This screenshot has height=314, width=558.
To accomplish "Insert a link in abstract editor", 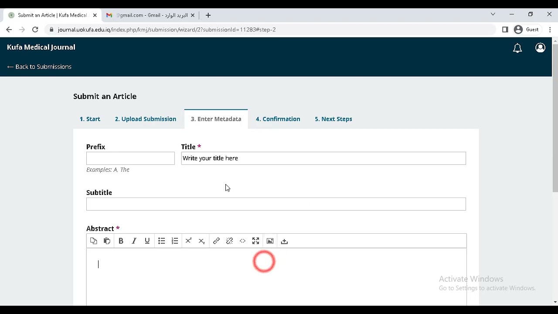I will click(216, 241).
